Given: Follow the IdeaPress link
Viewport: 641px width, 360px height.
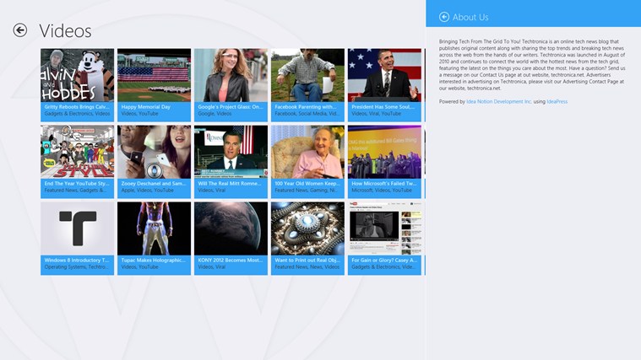Looking at the screenshot, I should 557,101.
